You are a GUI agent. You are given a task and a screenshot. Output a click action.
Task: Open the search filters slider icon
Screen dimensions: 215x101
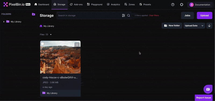pyautogui.click(x=123, y=15)
